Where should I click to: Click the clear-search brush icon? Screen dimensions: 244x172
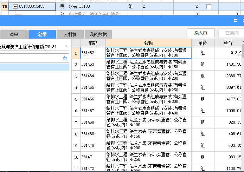(x=65, y=58)
